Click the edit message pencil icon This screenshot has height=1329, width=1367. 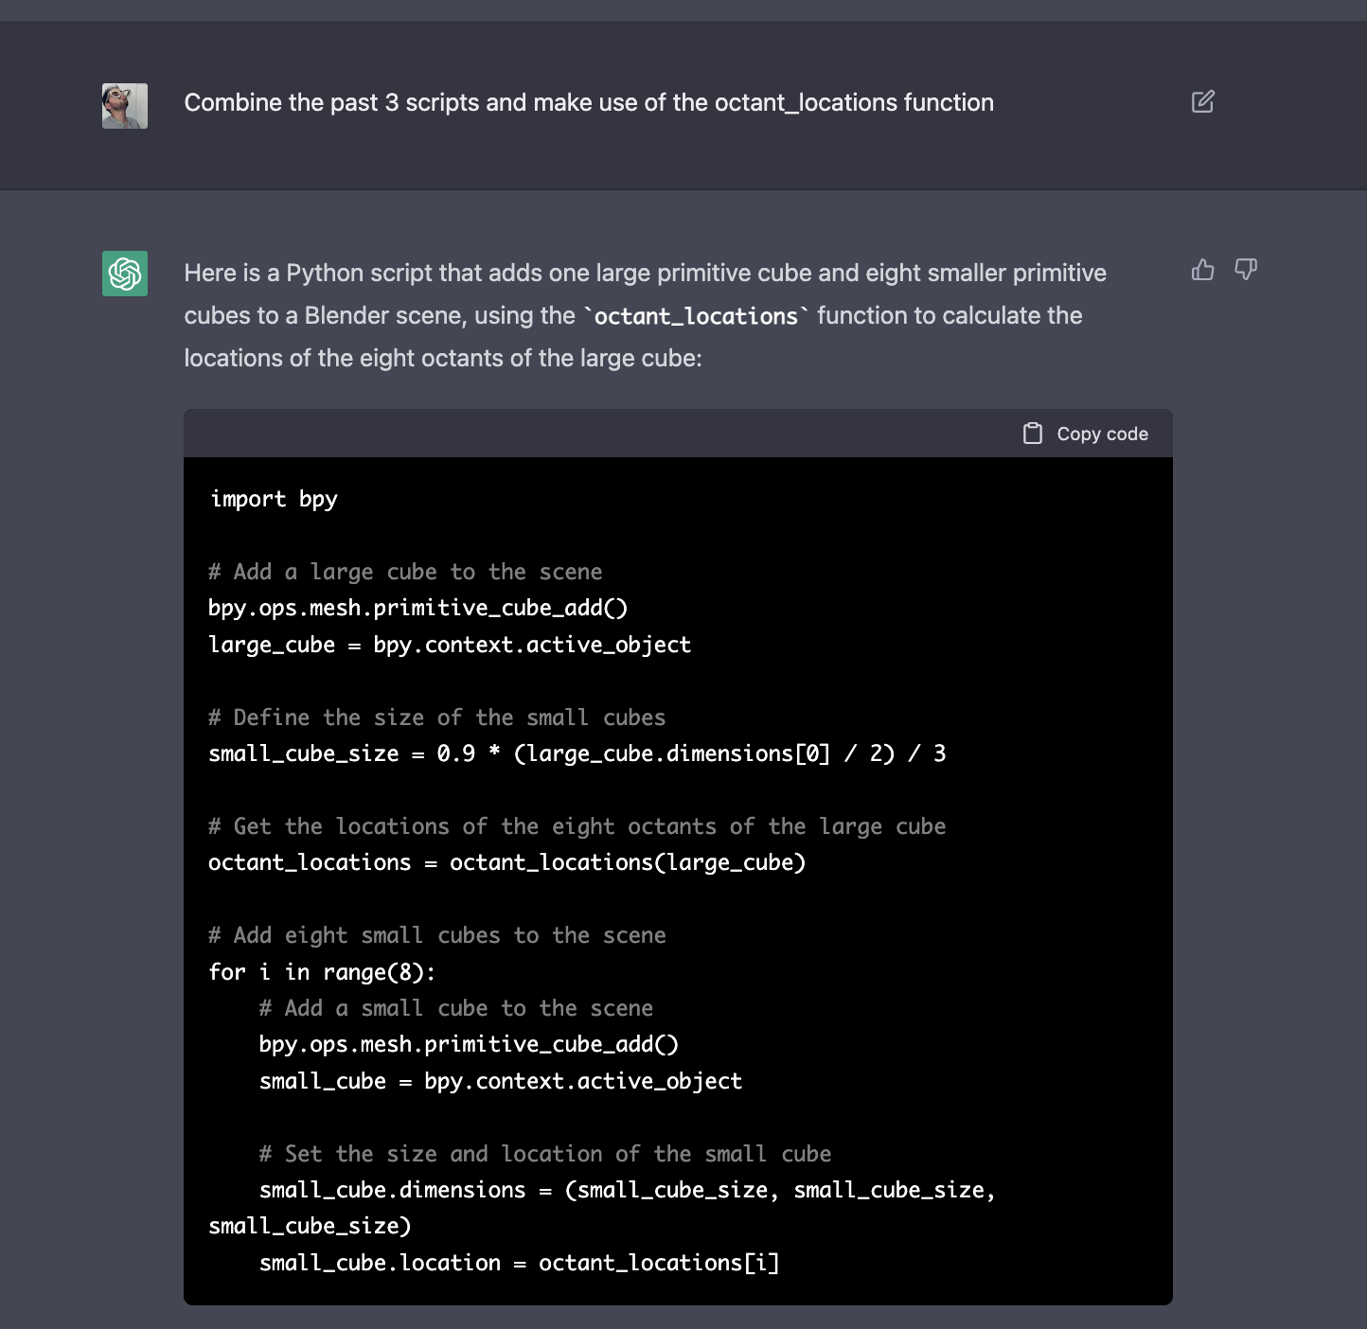(x=1202, y=102)
